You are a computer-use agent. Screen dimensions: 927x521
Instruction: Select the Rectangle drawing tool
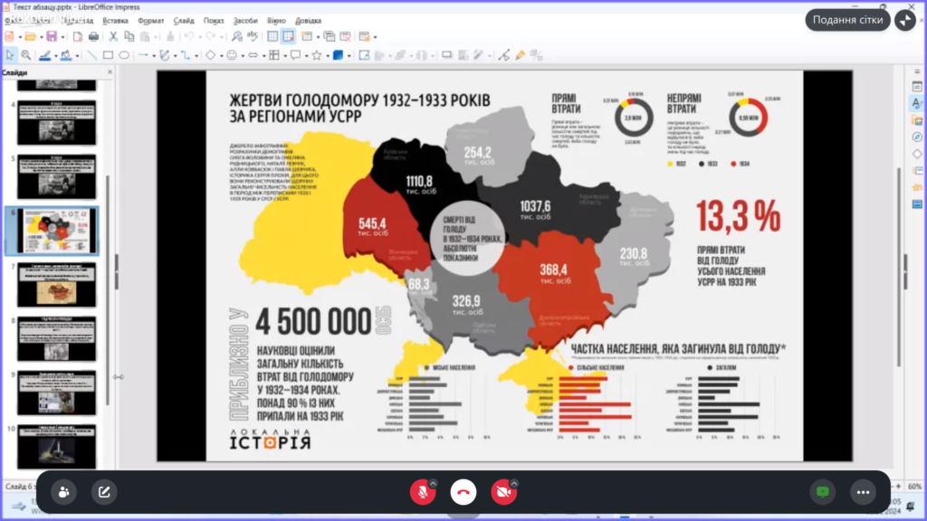(x=108, y=55)
